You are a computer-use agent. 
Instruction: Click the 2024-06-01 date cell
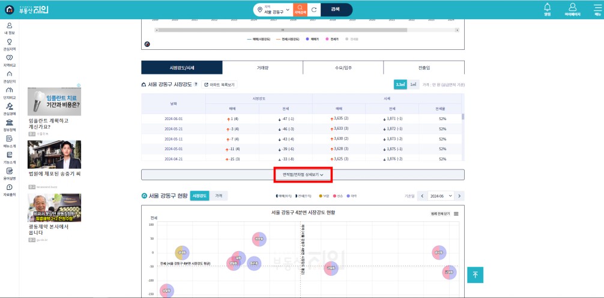[174, 119]
